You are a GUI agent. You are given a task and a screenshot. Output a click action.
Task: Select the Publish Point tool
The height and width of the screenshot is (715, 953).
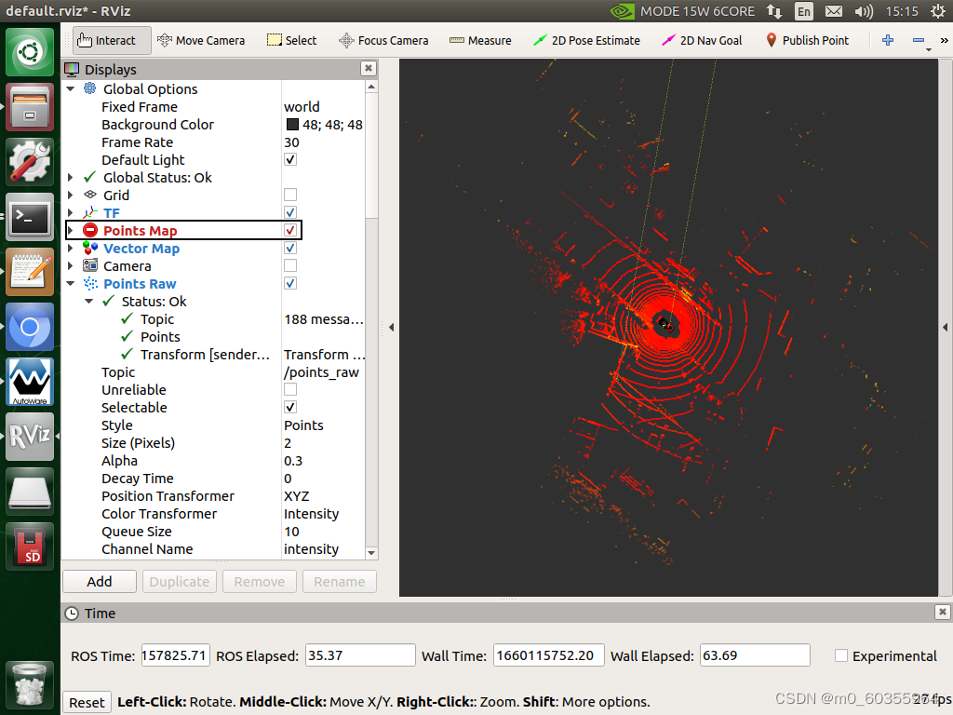(807, 41)
